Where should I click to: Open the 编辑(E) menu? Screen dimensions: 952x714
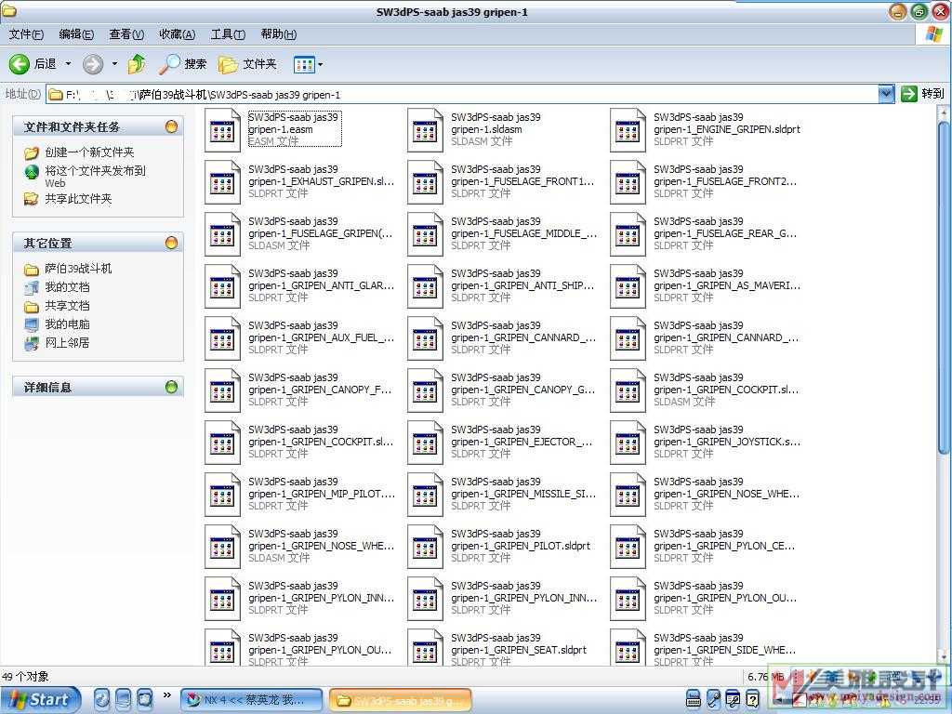76,34
